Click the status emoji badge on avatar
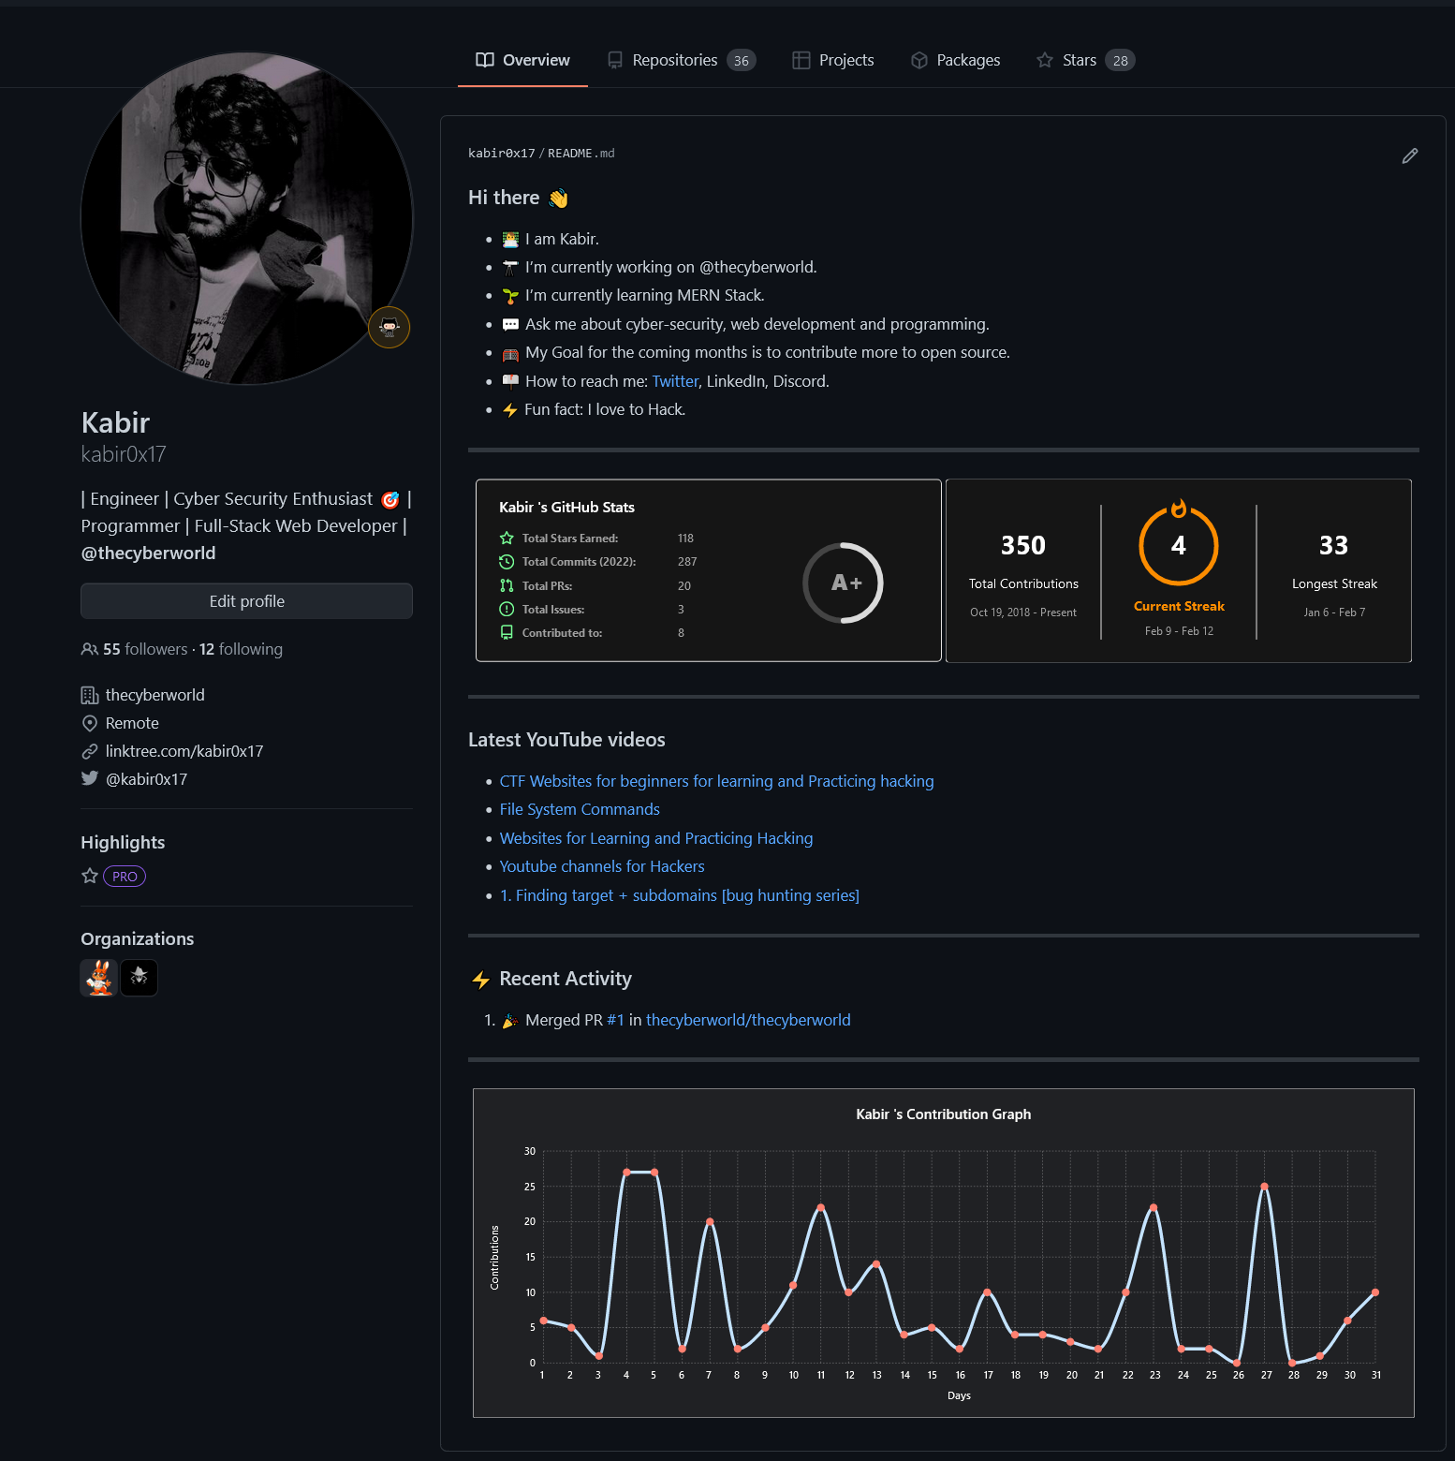Viewport: 1455px width, 1461px height. click(x=389, y=327)
